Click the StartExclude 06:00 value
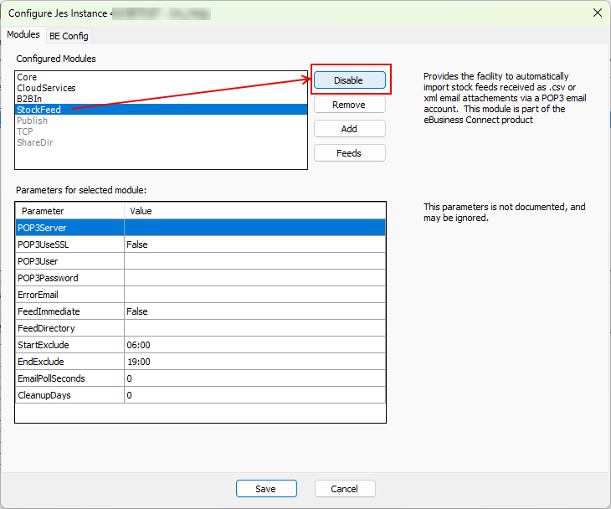 coord(254,345)
